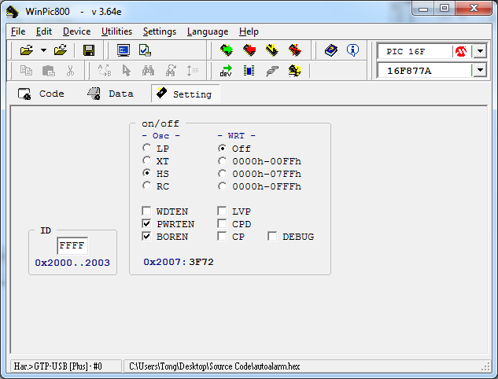This screenshot has height=379, width=498.
Task: Click the greyed binoculars Find icon
Action: pos(149,71)
